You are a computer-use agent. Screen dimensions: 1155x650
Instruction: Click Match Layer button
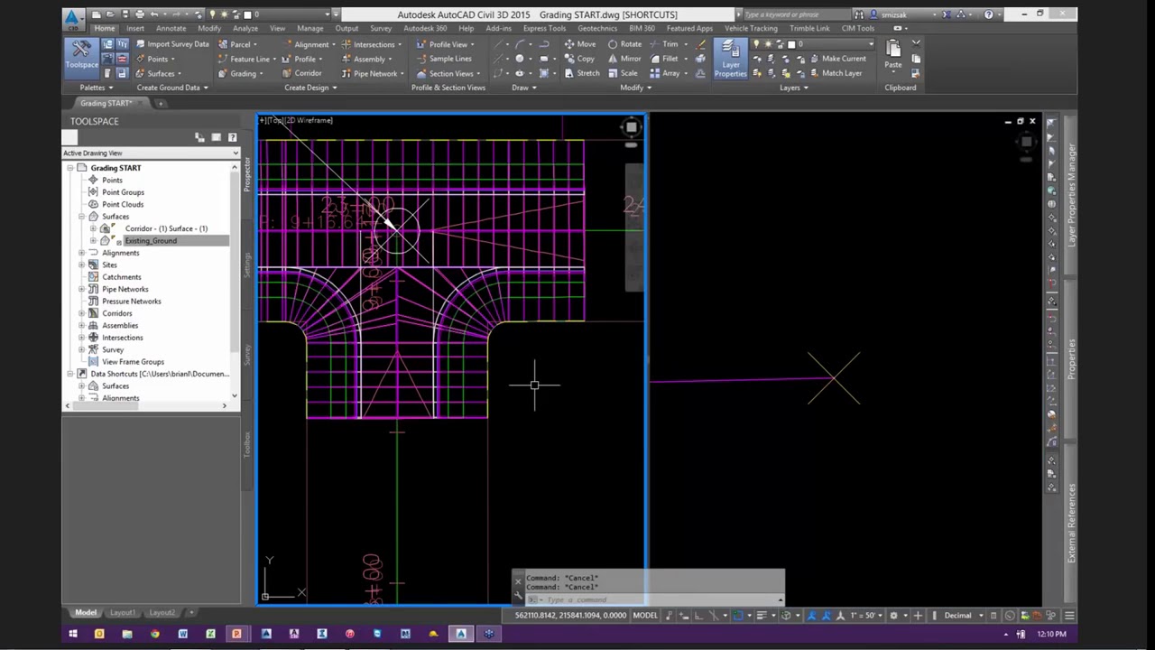tap(835, 73)
